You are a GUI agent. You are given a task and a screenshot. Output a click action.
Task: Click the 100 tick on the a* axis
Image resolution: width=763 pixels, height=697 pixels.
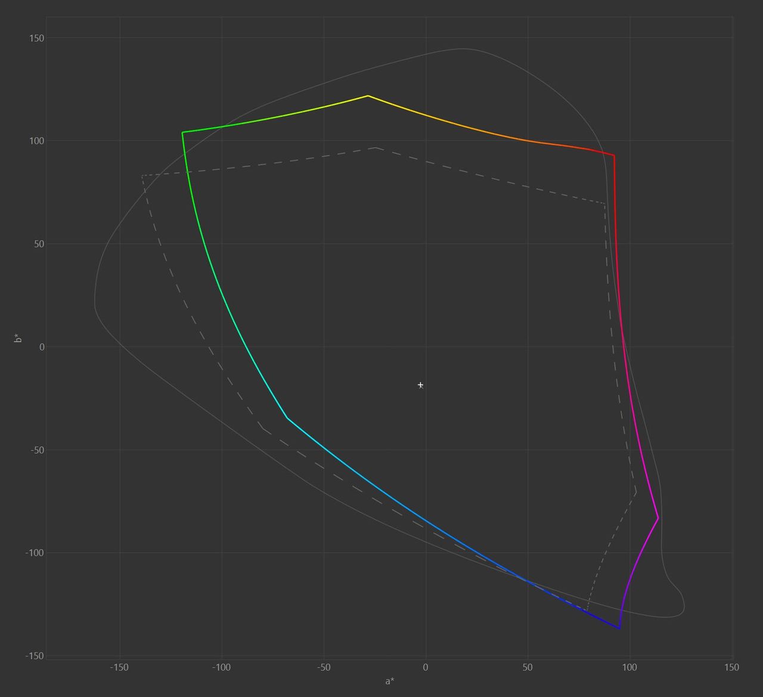click(629, 667)
